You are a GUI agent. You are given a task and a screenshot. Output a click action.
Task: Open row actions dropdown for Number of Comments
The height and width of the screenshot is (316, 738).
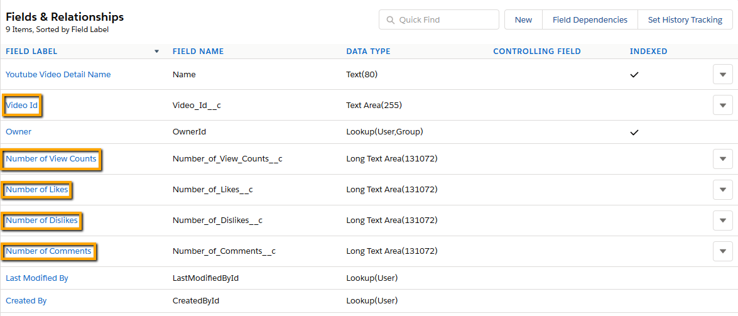(723, 251)
